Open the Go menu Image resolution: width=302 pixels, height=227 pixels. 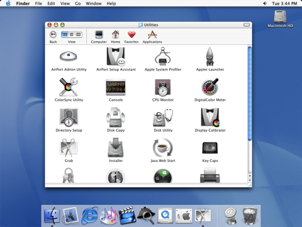click(78, 3)
